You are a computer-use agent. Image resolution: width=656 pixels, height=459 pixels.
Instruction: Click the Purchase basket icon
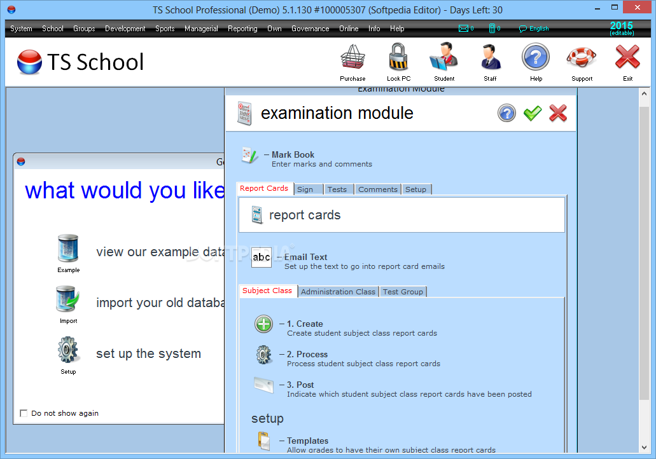click(352, 57)
